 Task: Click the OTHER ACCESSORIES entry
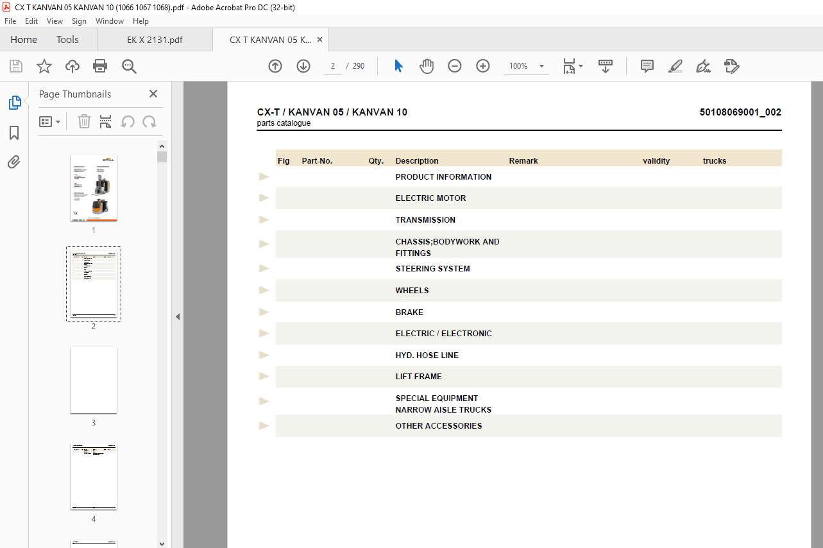tap(439, 426)
